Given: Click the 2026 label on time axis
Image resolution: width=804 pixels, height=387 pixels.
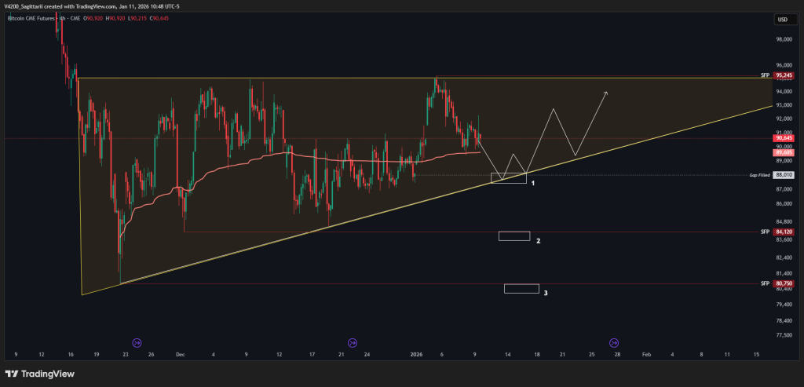Looking at the screenshot, I should (x=416, y=355).
